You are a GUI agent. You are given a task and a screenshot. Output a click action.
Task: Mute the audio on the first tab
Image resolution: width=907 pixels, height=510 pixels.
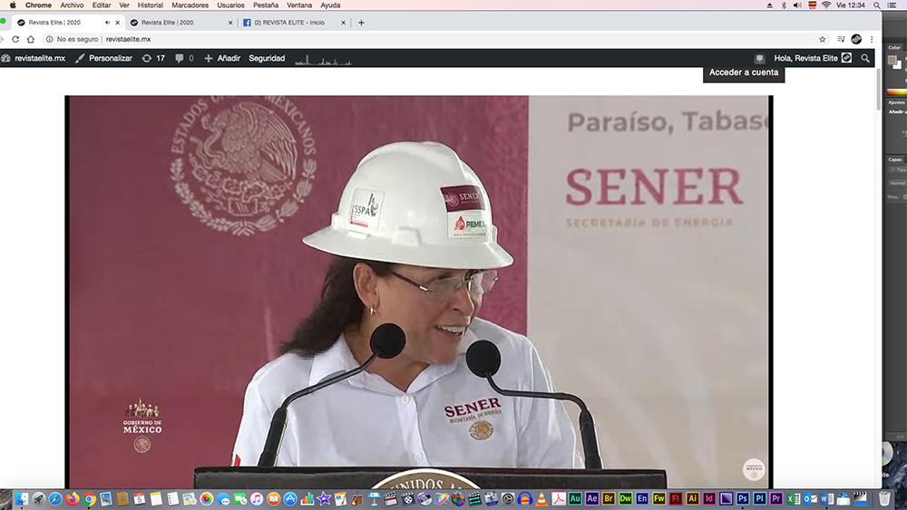point(107,23)
